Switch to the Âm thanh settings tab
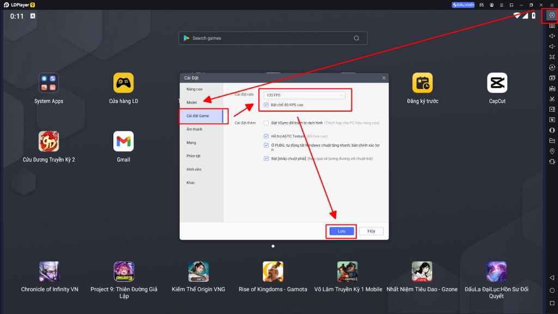Viewport: 558px width, 314px height. pos(195,129)
